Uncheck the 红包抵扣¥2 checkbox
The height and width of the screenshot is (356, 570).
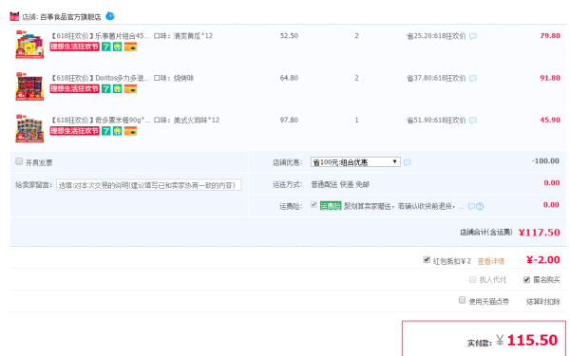(427, 259)
